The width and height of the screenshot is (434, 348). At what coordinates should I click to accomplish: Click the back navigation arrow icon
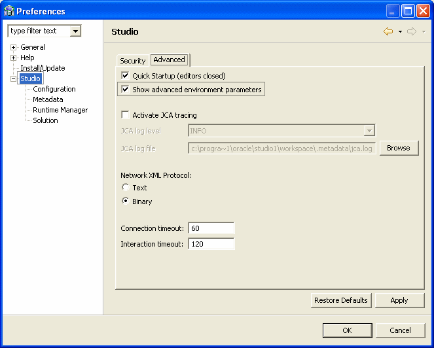click(388, 31)
